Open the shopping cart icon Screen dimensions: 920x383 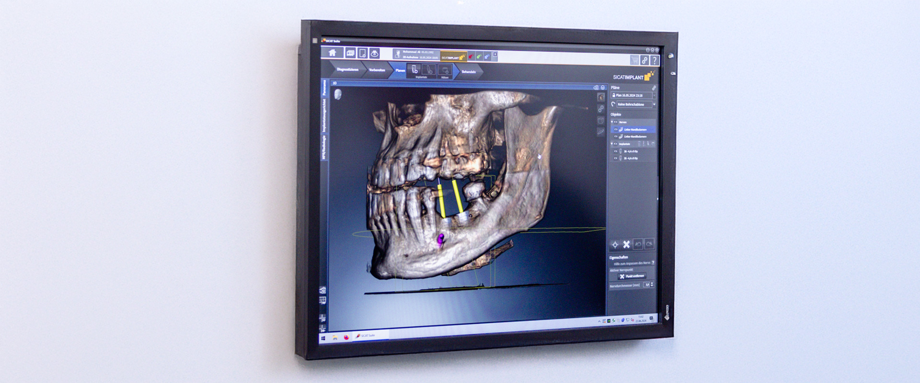[x=635, y=60]
